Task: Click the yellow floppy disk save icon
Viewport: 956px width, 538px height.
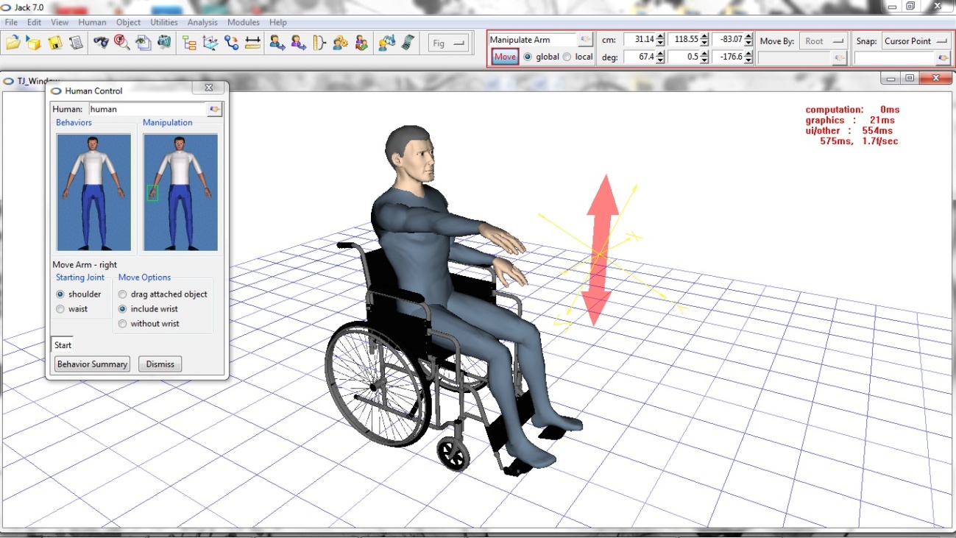Action: [55, 43]
